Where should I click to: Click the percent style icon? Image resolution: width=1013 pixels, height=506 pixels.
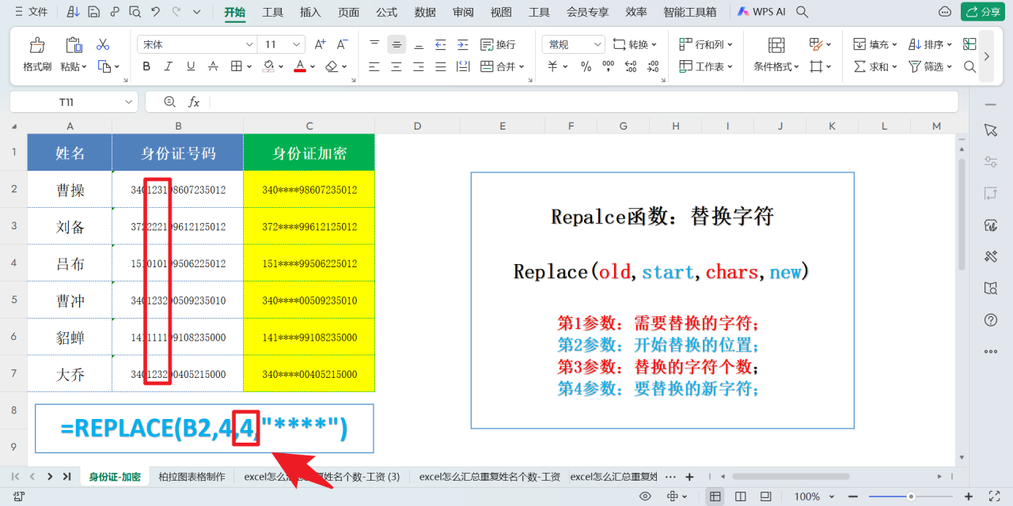pos(586,66)
